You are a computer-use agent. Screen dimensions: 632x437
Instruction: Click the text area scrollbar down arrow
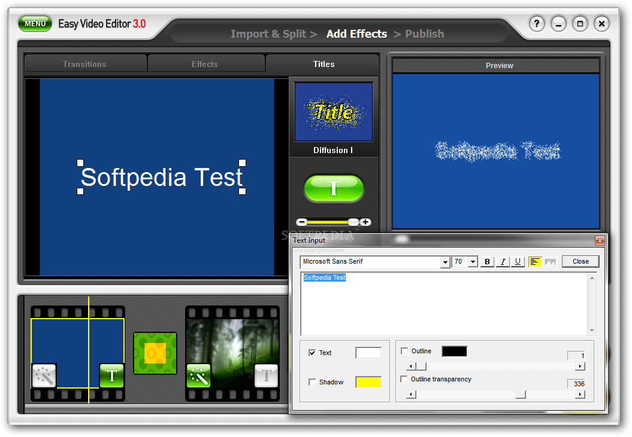point(592,331)
